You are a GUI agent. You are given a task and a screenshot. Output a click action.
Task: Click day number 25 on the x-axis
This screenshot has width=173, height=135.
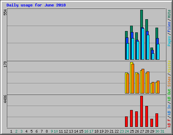click(x=132, y=131)
